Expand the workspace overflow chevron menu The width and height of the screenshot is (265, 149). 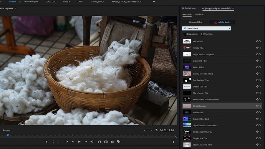click(154, 2)
